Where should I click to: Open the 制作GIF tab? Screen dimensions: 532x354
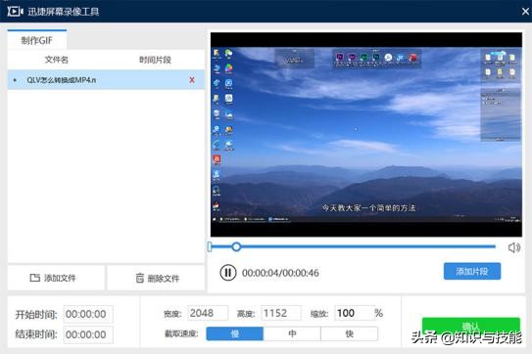point(37,40)
